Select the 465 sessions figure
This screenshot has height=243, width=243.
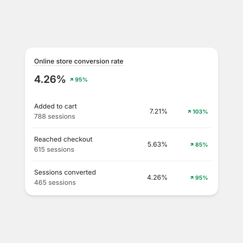tap(55, 183)
